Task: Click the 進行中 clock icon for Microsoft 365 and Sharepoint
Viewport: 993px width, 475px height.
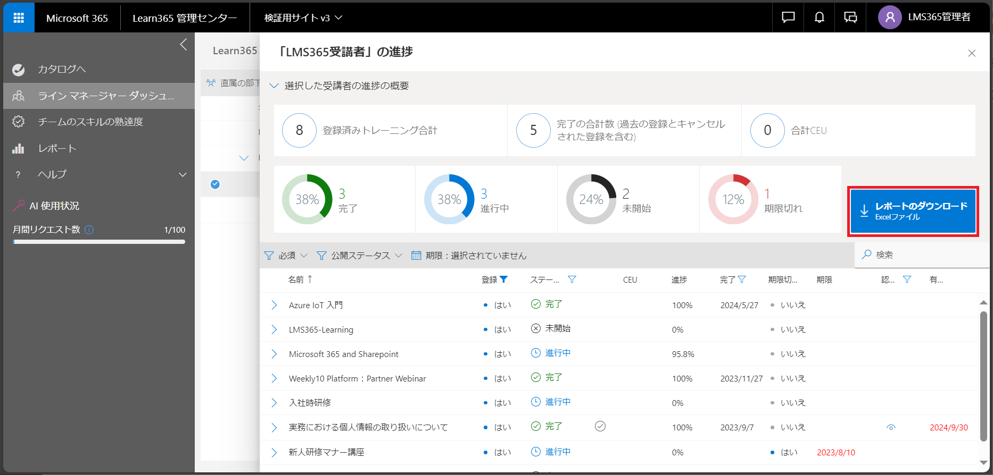Action: coord(536,353)
